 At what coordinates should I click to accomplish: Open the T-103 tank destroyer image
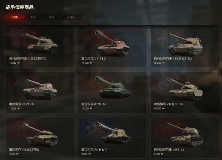click(x=185, y=135)
